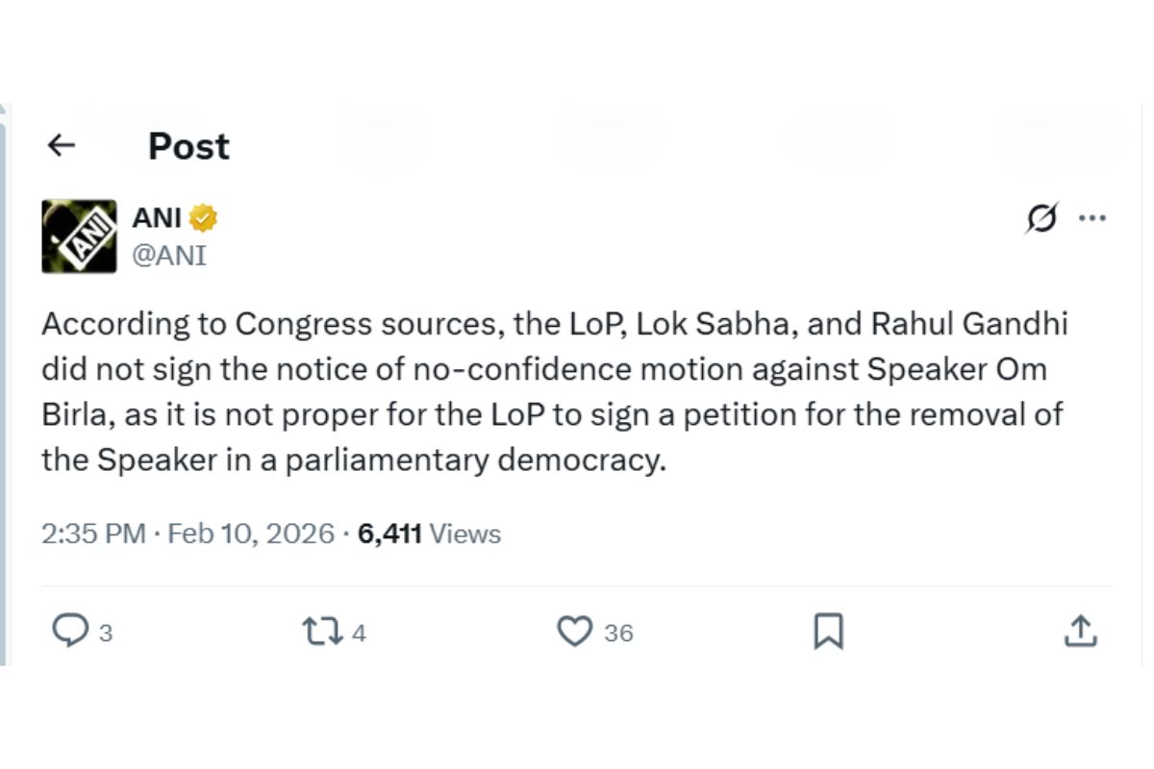Screen dimensions: 1154x769
Task: Click the like count of 36
Action: 618,633
